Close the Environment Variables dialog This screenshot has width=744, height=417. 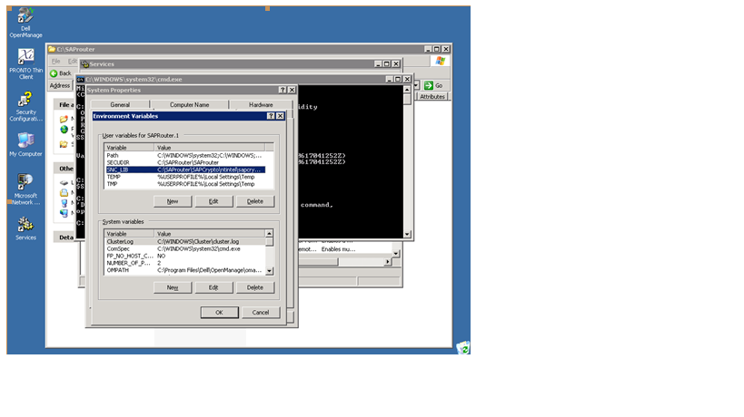[280, 116]
